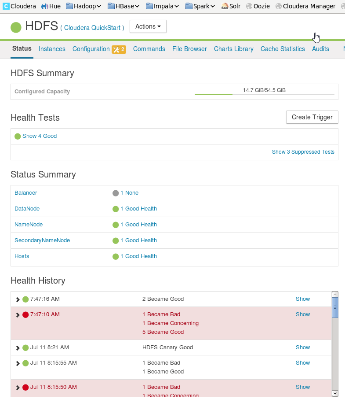Screen dimensions: 345x399
Task: Expand the Jul 11 8:21 AM entry
Action: (18, 348)
